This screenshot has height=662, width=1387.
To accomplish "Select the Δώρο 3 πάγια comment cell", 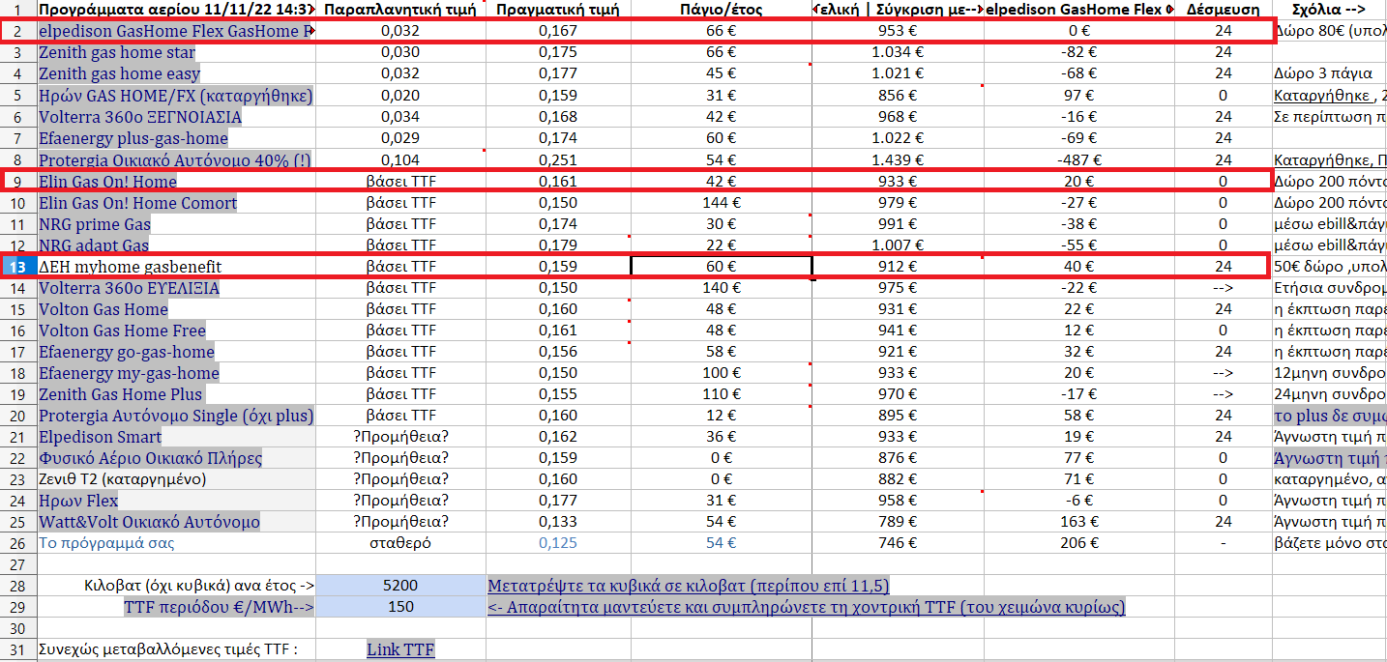I will 1329,73.
